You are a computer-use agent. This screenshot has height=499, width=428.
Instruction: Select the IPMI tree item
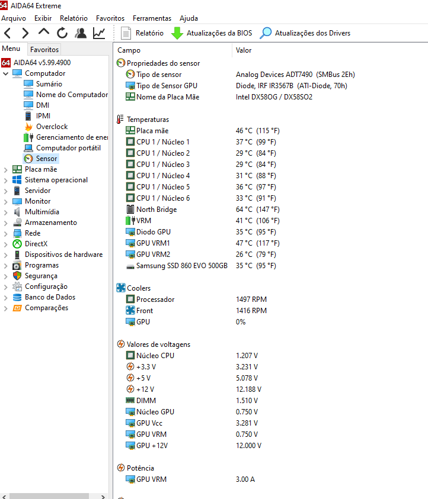pos(43,116)
